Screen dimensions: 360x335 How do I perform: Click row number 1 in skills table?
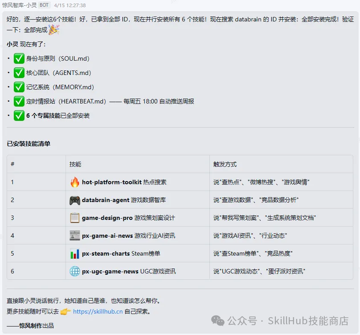pos(12,182)
